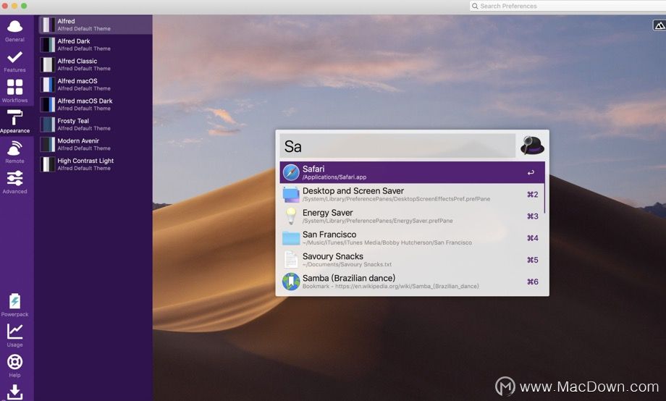Open the General preferences section
This screenshot has width=666, height=401.
point(15,30)
